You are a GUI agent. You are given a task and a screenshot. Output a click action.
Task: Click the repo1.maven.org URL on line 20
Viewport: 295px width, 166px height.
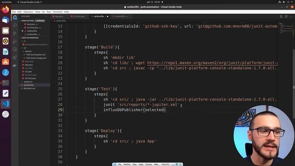click(212, 63)
